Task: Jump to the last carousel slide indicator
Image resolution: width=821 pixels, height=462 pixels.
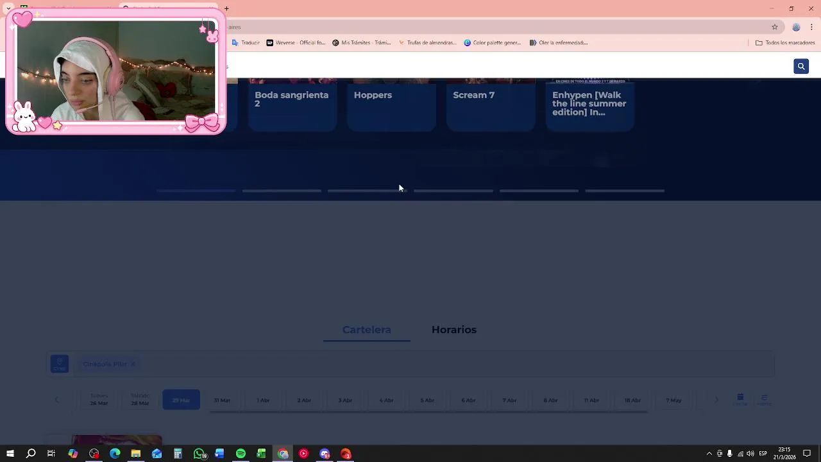Action: 625,191
